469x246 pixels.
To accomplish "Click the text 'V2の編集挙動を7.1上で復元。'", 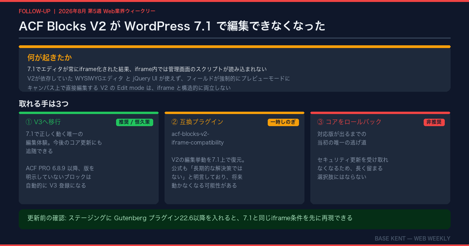I will point(208,160).
